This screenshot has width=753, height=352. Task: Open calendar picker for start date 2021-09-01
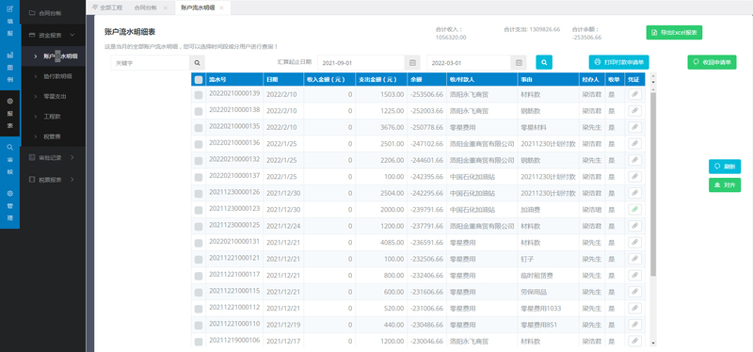(x=412, y=63)
